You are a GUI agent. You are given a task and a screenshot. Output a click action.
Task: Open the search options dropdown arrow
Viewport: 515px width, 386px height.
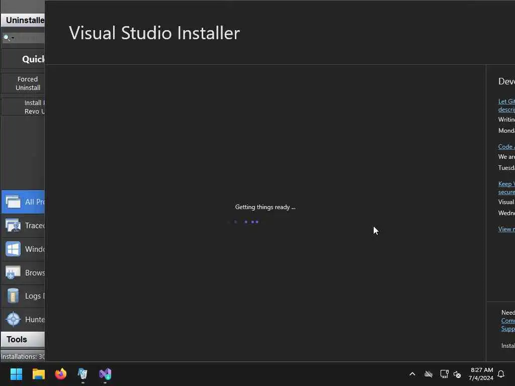(13, 38)
